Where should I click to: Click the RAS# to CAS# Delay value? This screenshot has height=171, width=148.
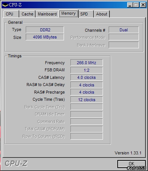[87, 85]
